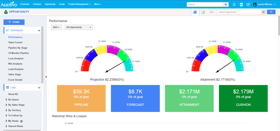
Task: Open the Sales Funnel dashboard link
Action: click(15, 42)
